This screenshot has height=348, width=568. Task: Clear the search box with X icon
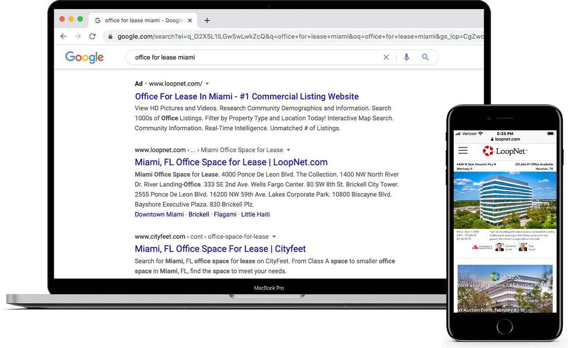tap(386, 57)
